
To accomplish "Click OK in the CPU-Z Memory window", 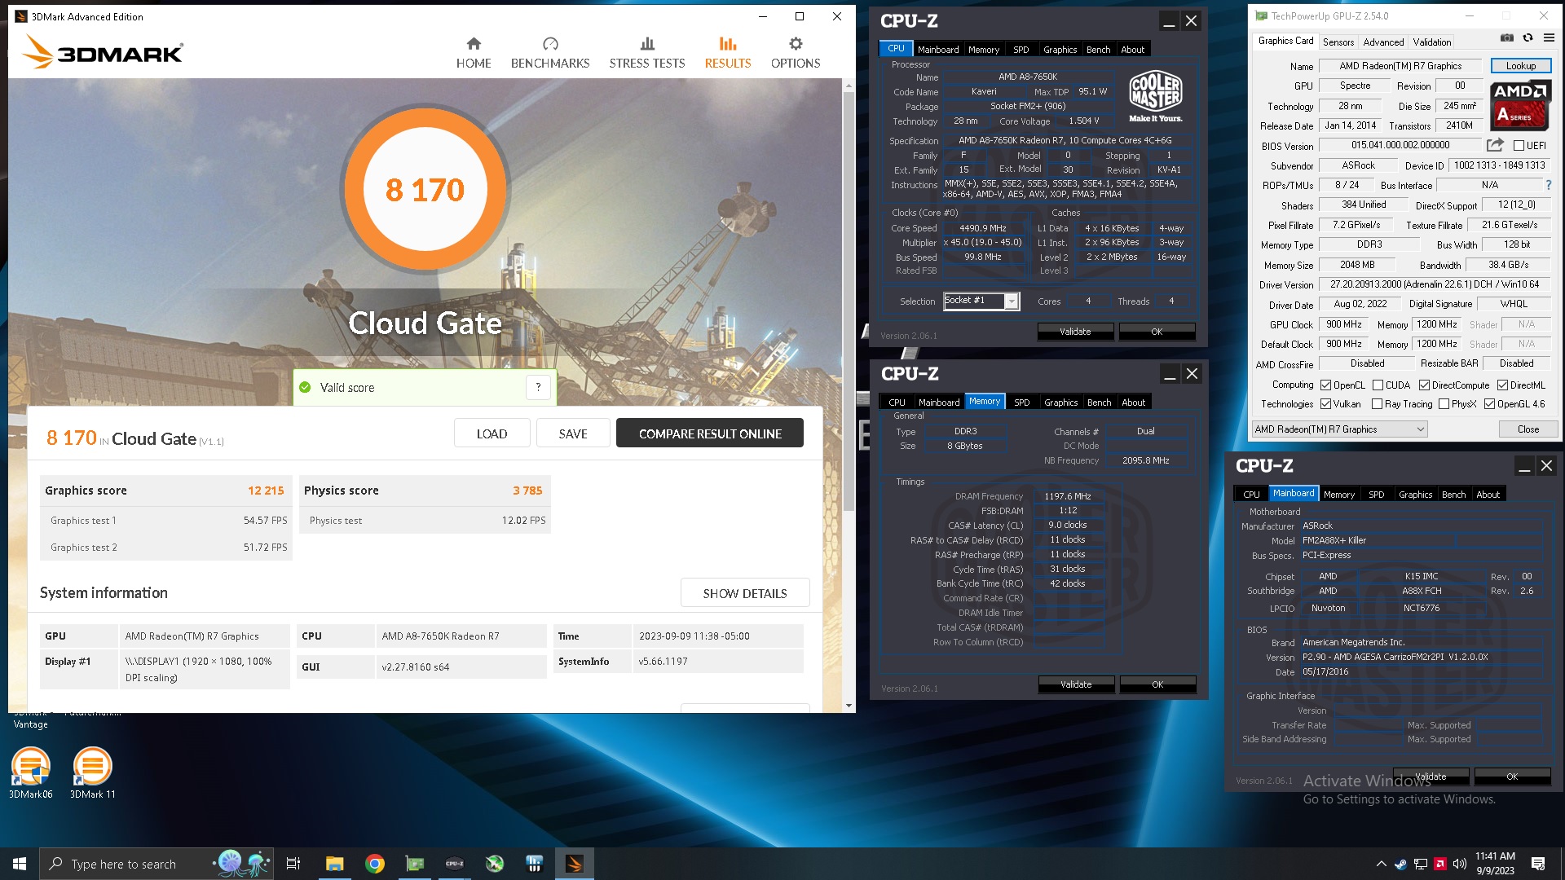I will tap(1157, 684).
